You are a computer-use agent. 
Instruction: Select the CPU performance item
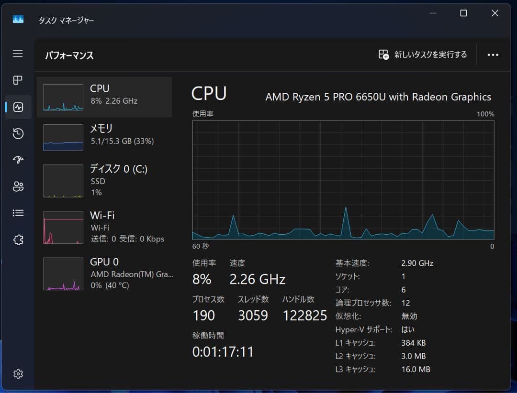[104, 97]
